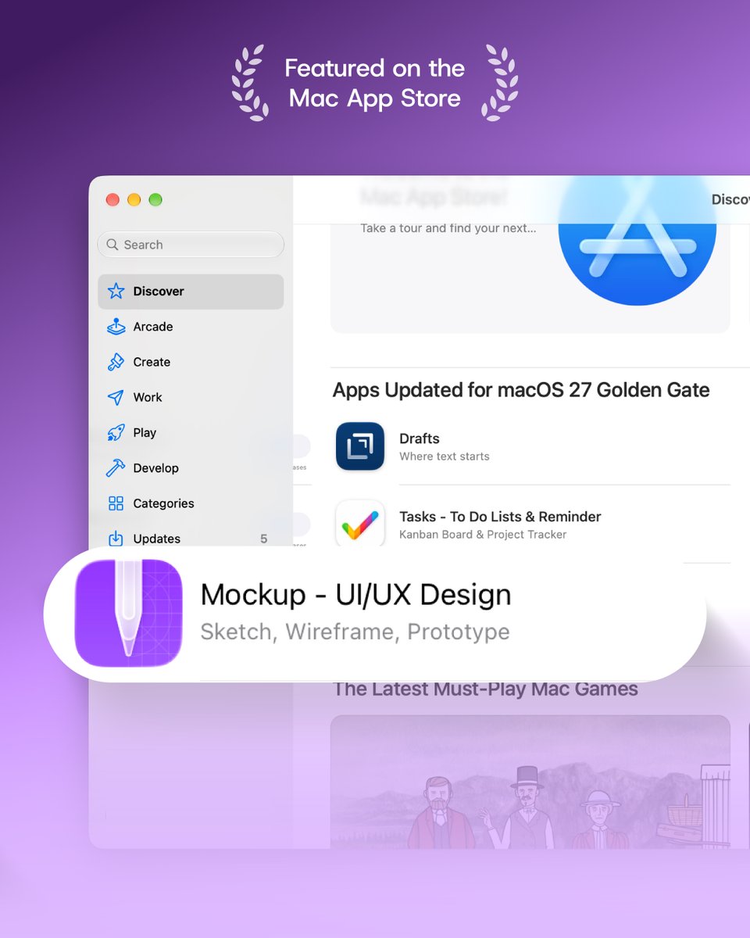The image size is (750, 938).
Task: Choose Work in the sidebar
Action: 191,397
